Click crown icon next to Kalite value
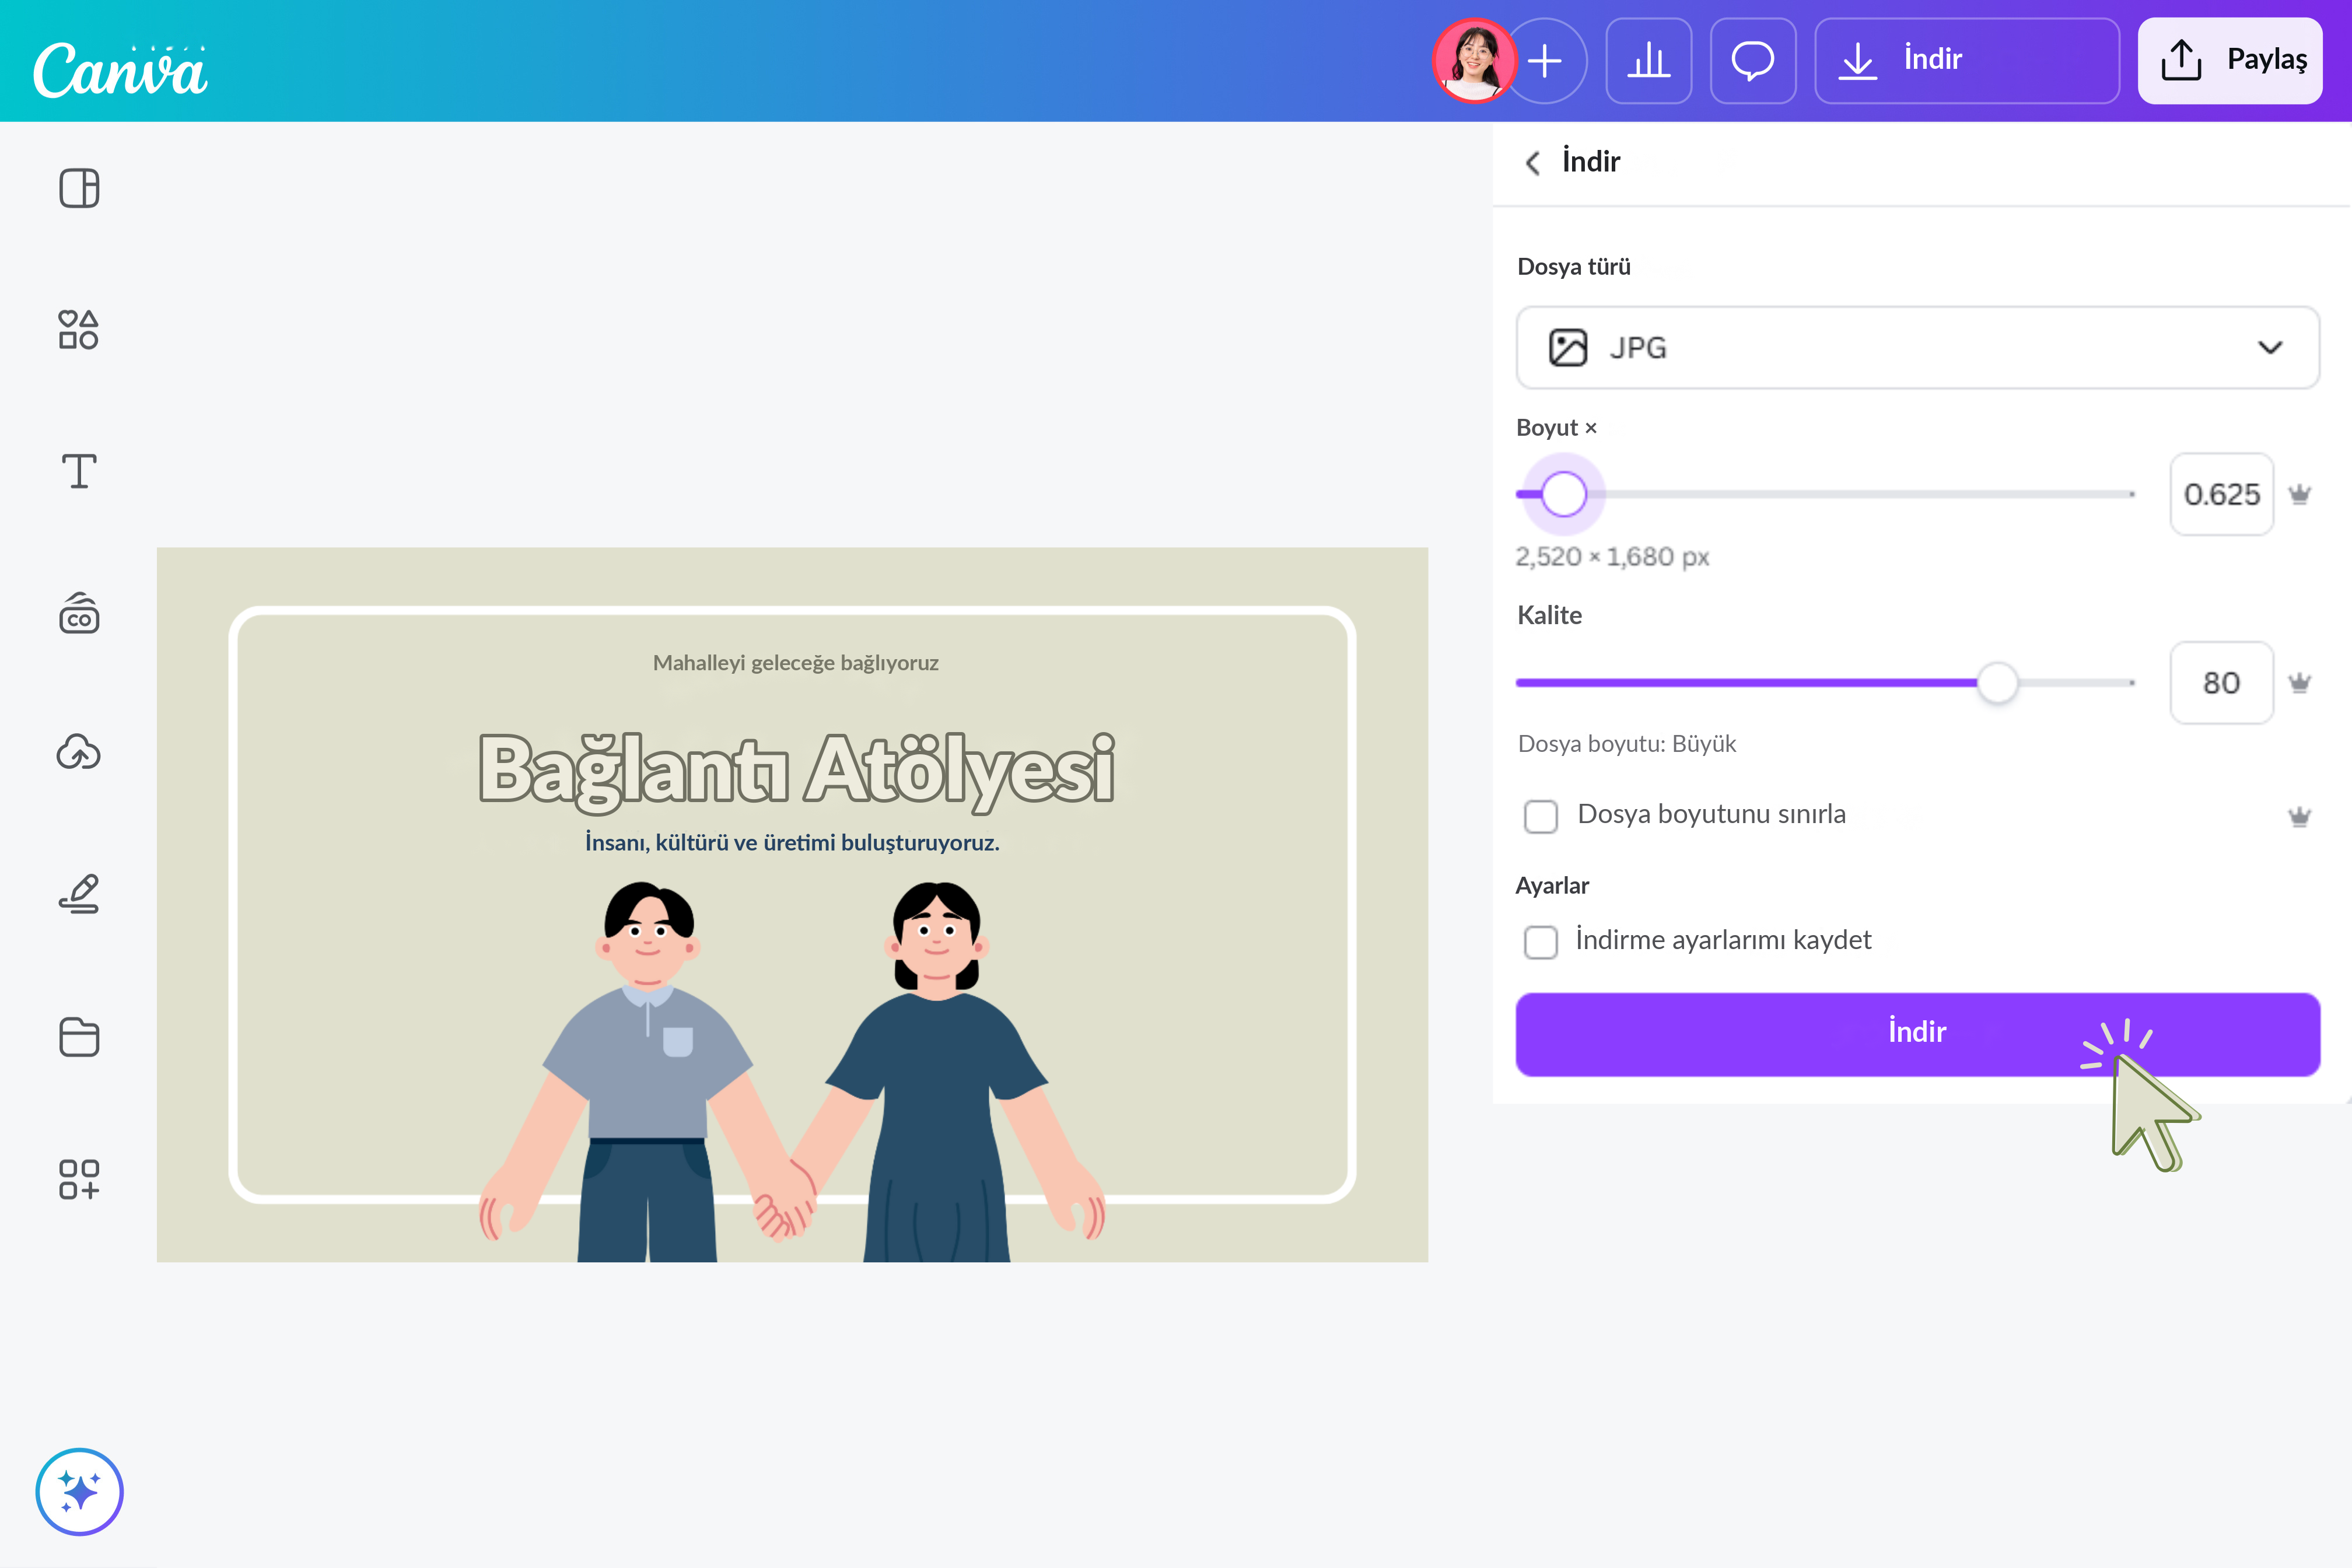 click(x=2300, y=683)
